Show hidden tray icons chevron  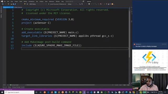coord(150,92)
